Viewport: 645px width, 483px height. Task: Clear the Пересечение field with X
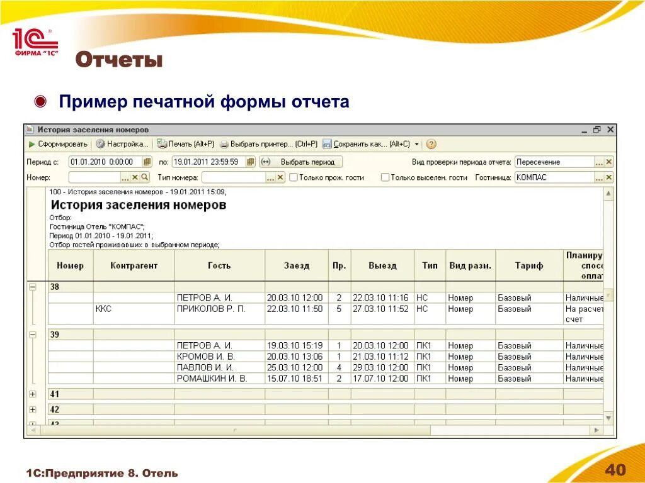pyautogui.click(x=609, y=162)
